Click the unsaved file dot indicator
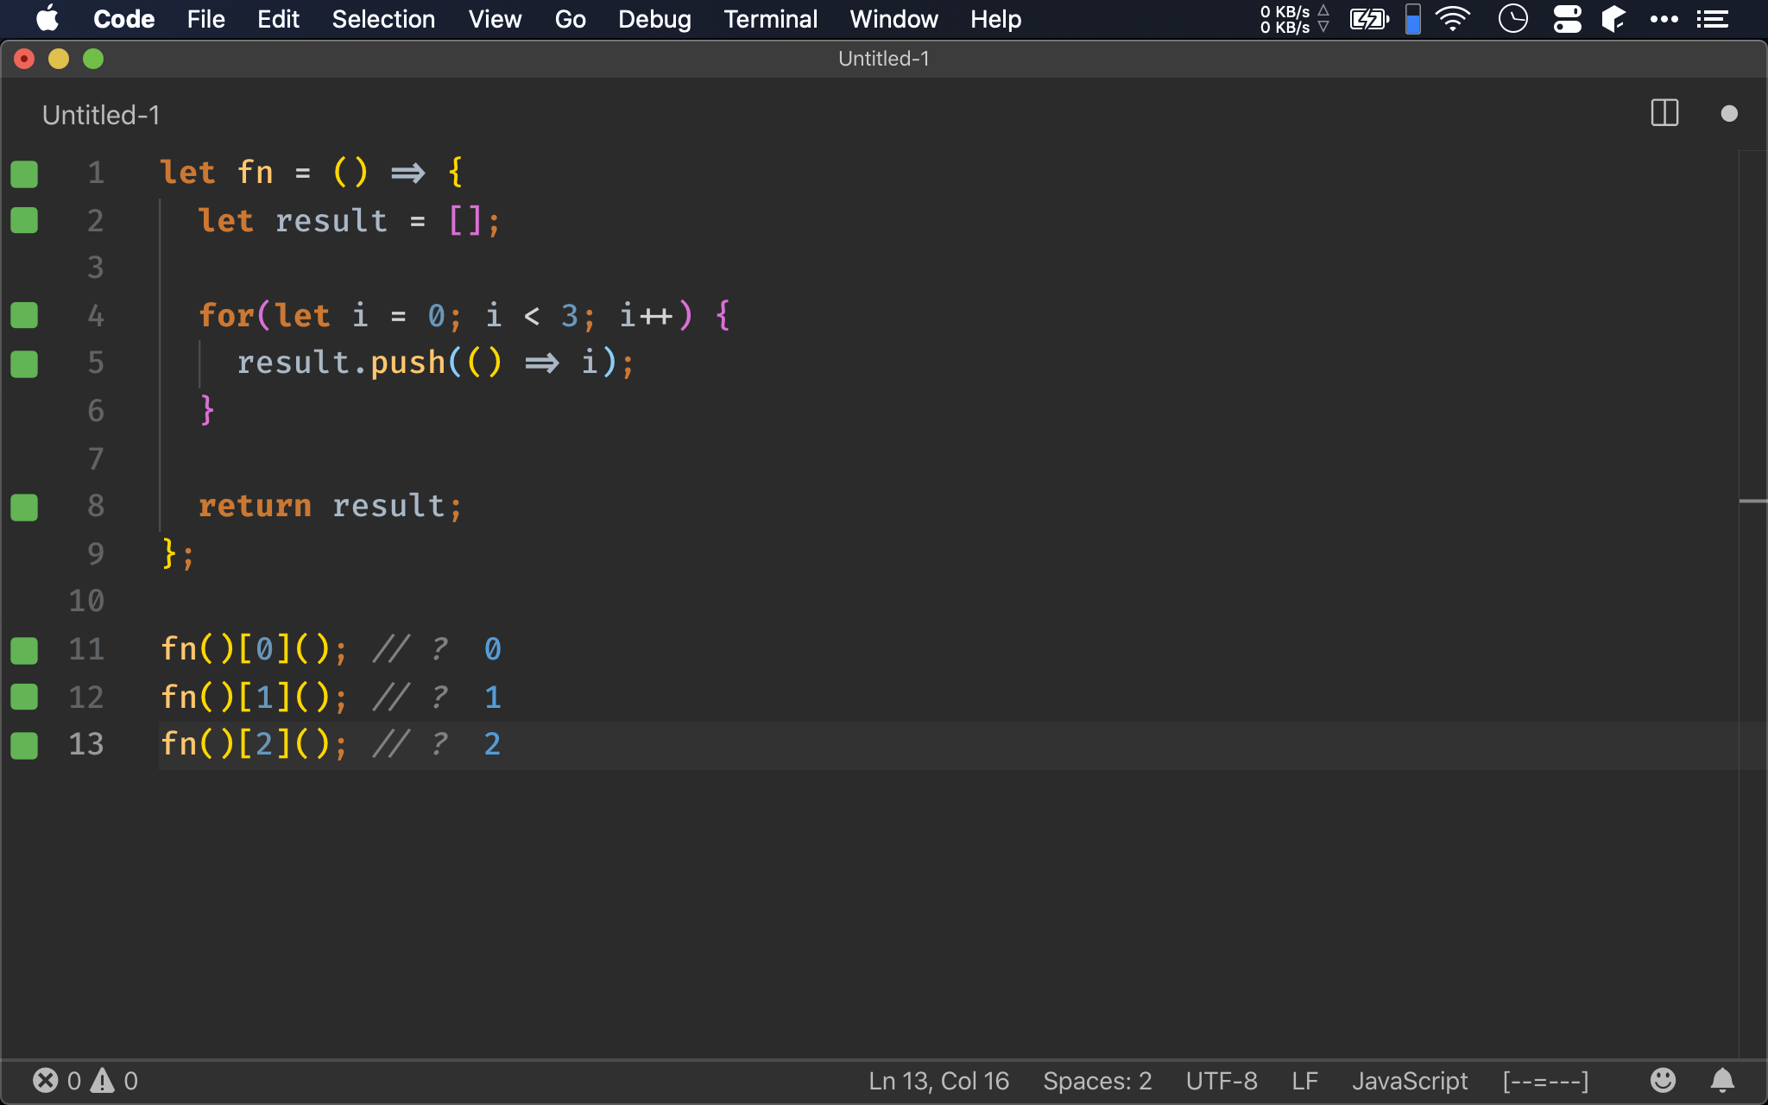Screen dimensions: 1768x1105 [1730, 113]
